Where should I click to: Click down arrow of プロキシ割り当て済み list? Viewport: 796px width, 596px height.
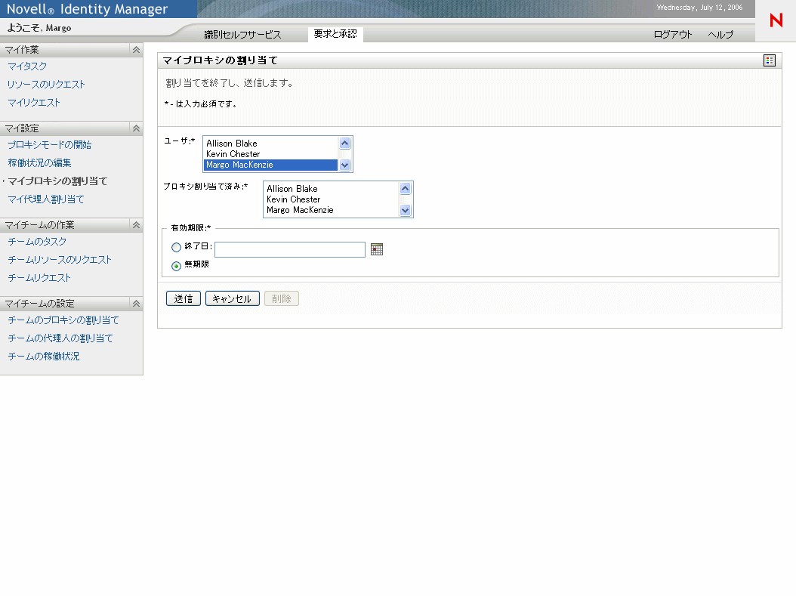pos(405,210)
